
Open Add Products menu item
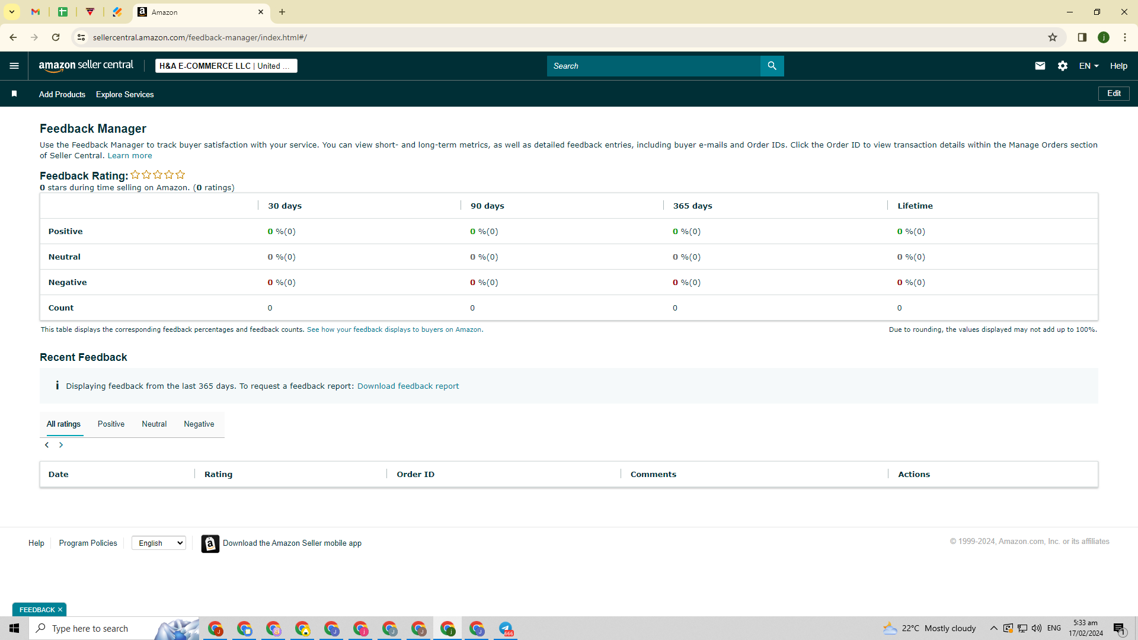coord(62,94)
